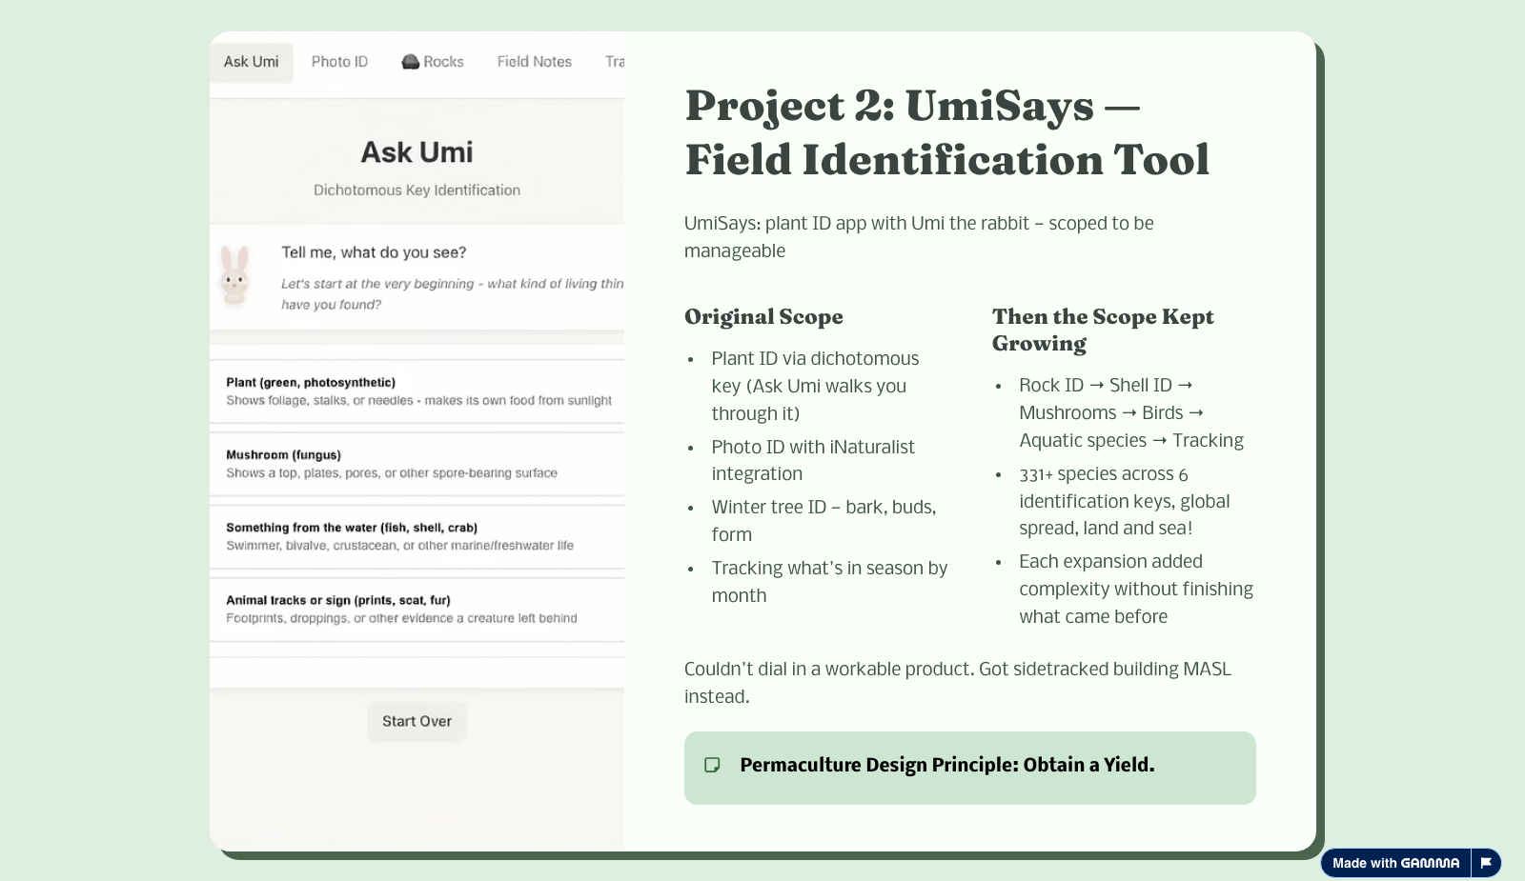Click the 'Project 2: UmiSays' slide title
The image size is (1525, 881).
pos(946,132)
